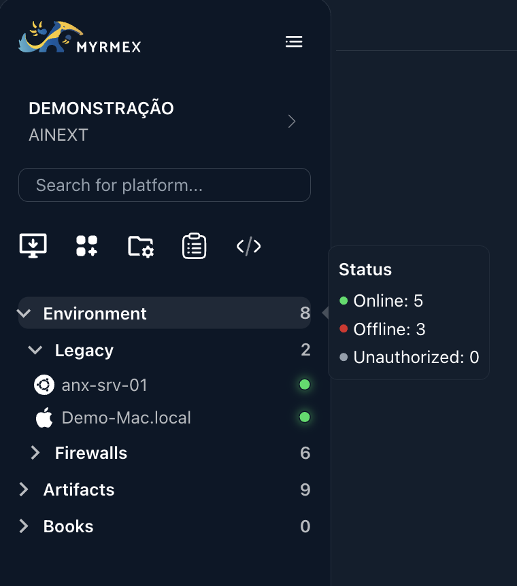Toggle the online status dot for anx-srv-01
The width and height of the screenshot is (517, 586).
pyautogui.click(x=305, y=384)
